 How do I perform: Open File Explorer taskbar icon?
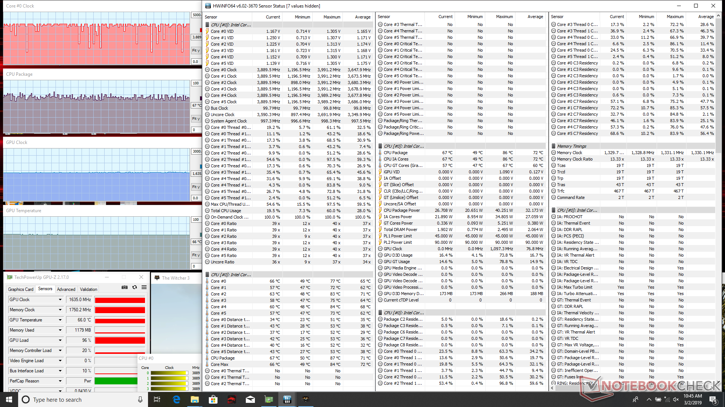coord(194,399)
